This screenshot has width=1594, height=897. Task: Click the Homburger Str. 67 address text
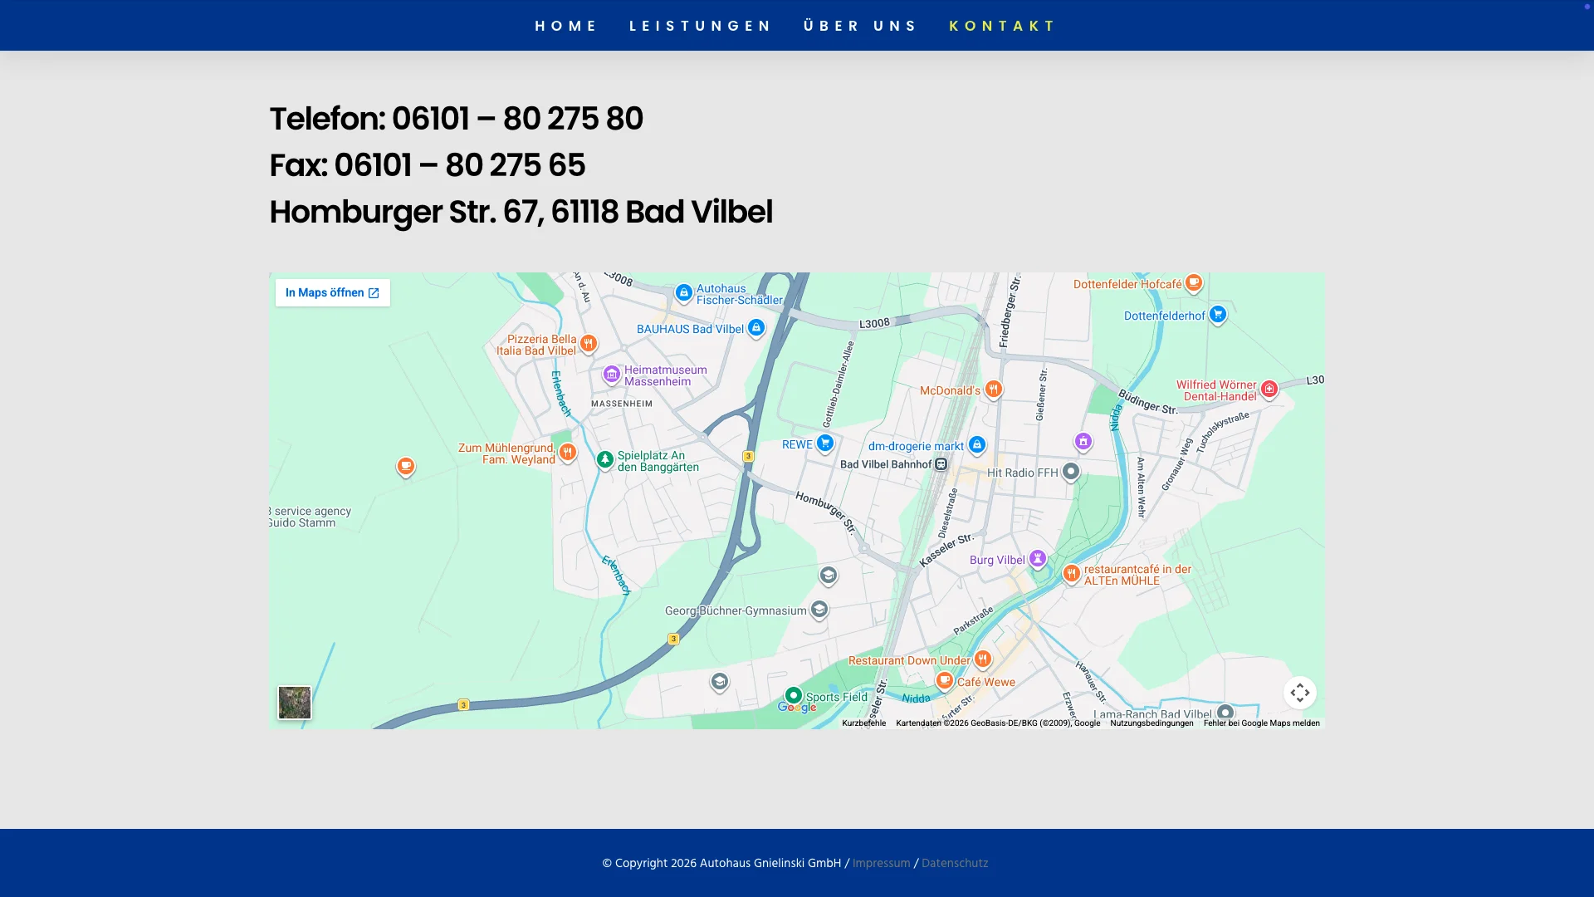521,212
